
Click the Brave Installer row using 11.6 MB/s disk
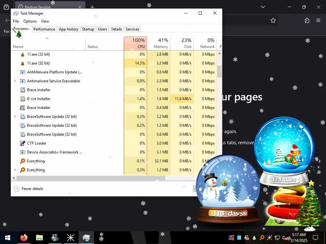point(114,99)
